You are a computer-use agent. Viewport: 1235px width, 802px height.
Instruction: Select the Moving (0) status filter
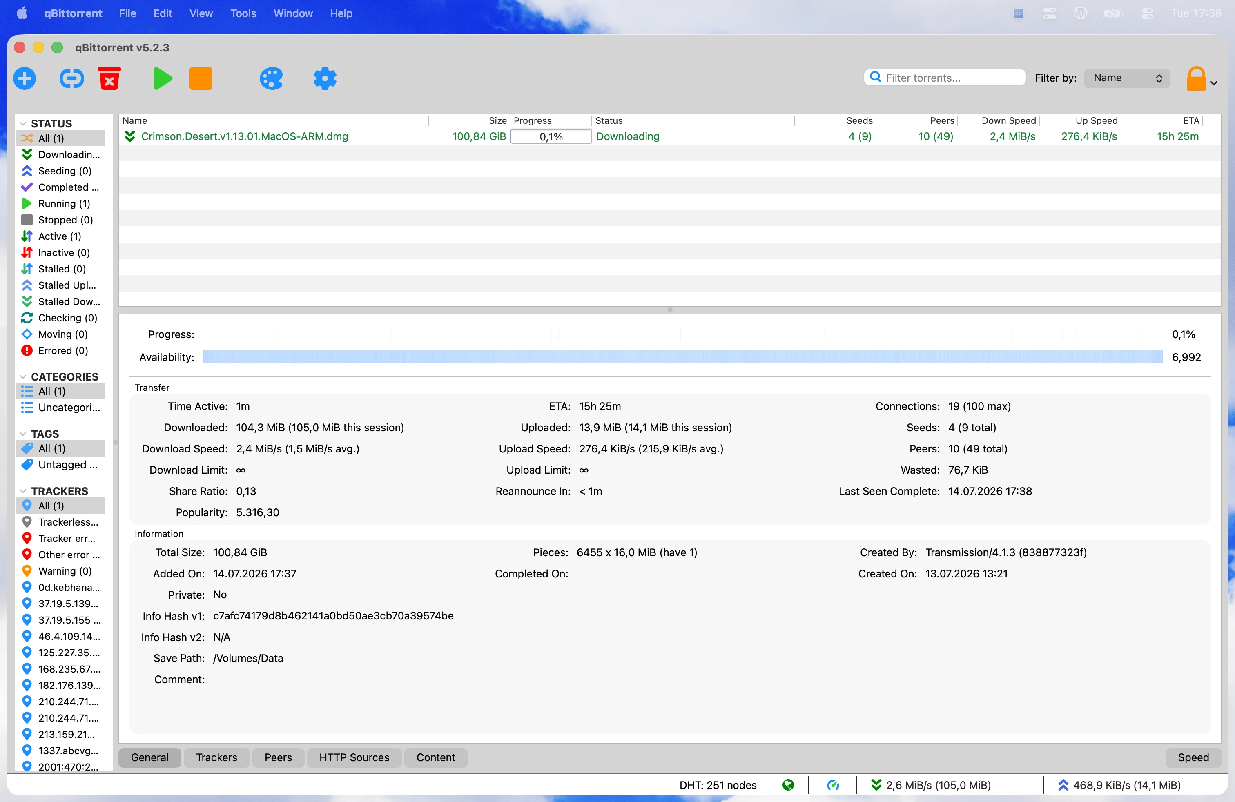click(61, 334)
